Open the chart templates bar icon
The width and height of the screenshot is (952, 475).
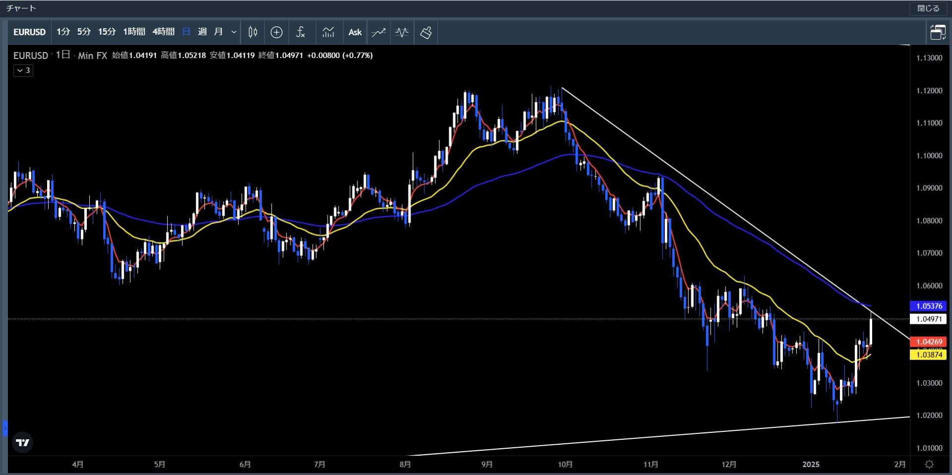pyautogui.click(x=328, y=32)
